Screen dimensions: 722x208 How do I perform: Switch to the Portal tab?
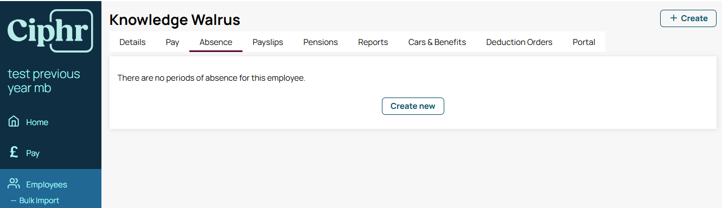pyautogui.click(x=584, y=42)
